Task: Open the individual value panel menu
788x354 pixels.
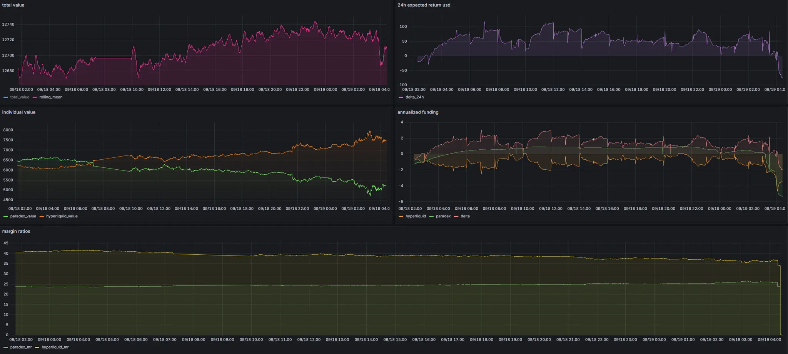Action: [18, 112]
